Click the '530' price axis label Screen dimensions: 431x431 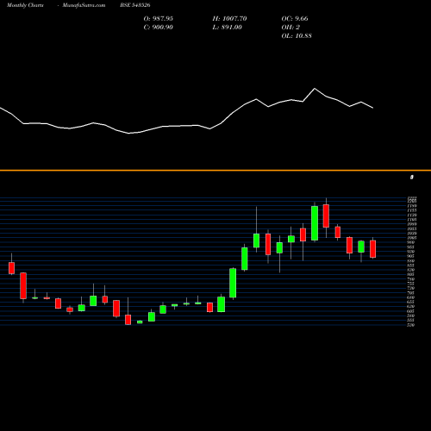(410, 325)
